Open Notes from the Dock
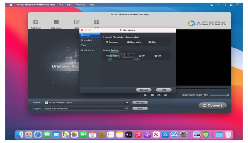Image resolution: width=248 pixels, height=143 pixels. click(x=120, y=135)
